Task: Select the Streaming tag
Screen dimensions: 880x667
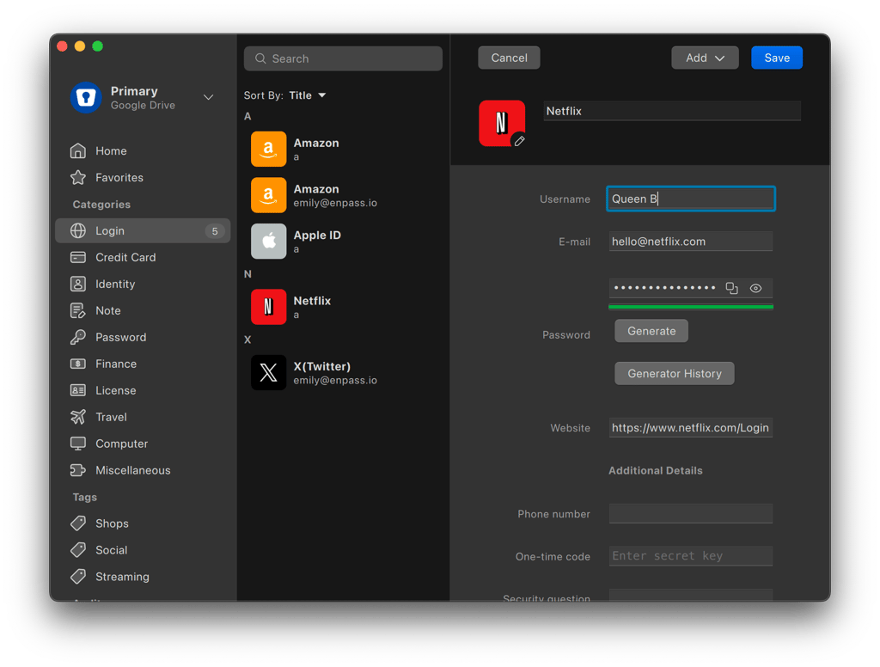Action: pos(143,577)
